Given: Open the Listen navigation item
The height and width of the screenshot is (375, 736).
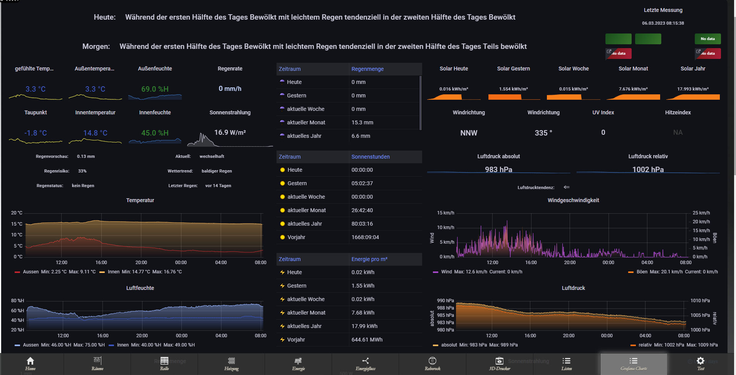Looking at the screenshot, I should pos(567,364).
